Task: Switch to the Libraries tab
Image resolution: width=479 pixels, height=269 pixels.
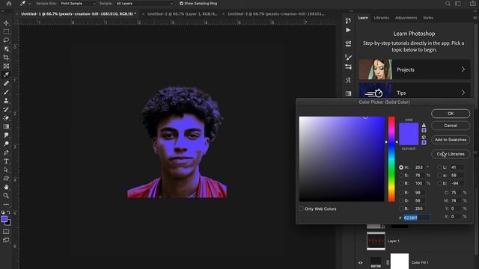Action: (382, 18)
